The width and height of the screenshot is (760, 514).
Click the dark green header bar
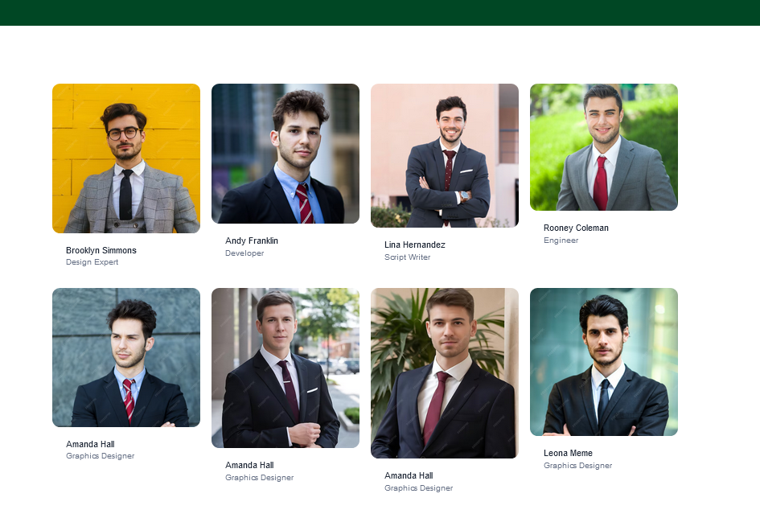(380, 13)
